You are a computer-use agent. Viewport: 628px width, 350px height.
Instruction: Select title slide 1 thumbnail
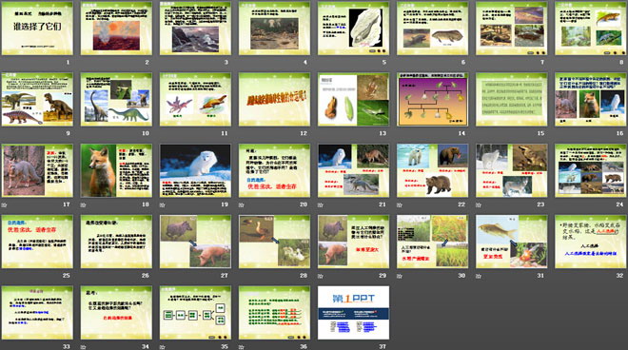pos(37,29)
